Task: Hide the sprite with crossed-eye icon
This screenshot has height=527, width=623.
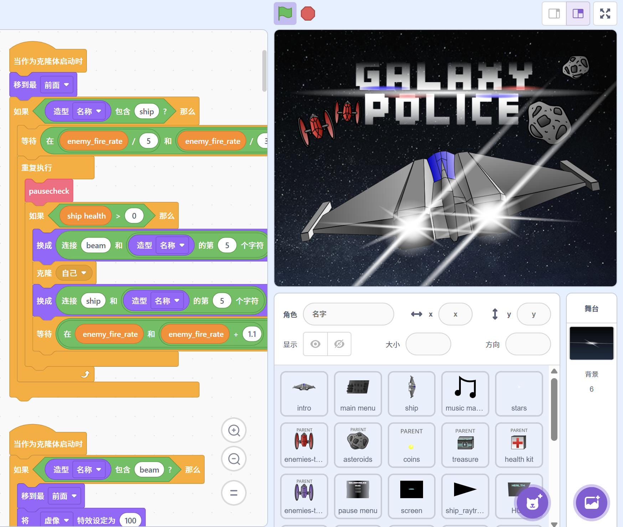Action: (339, 344)
